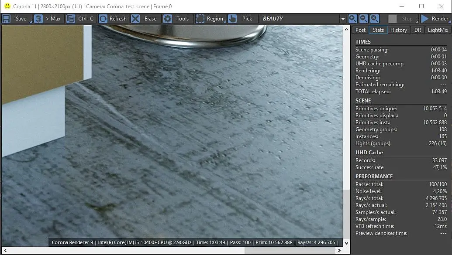Copy render with the Ctrl+C button
Viewport: 452px width, 255px height.
[81, 19]
